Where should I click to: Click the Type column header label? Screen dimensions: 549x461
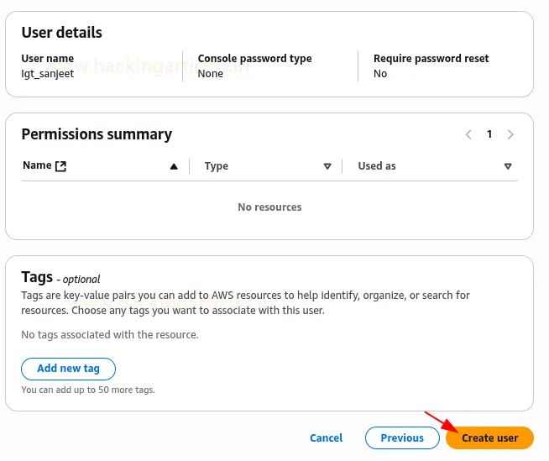click(216, 166)
